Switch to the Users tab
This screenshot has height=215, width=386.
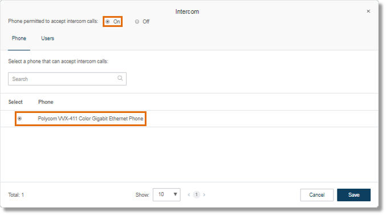pos(47,38)
